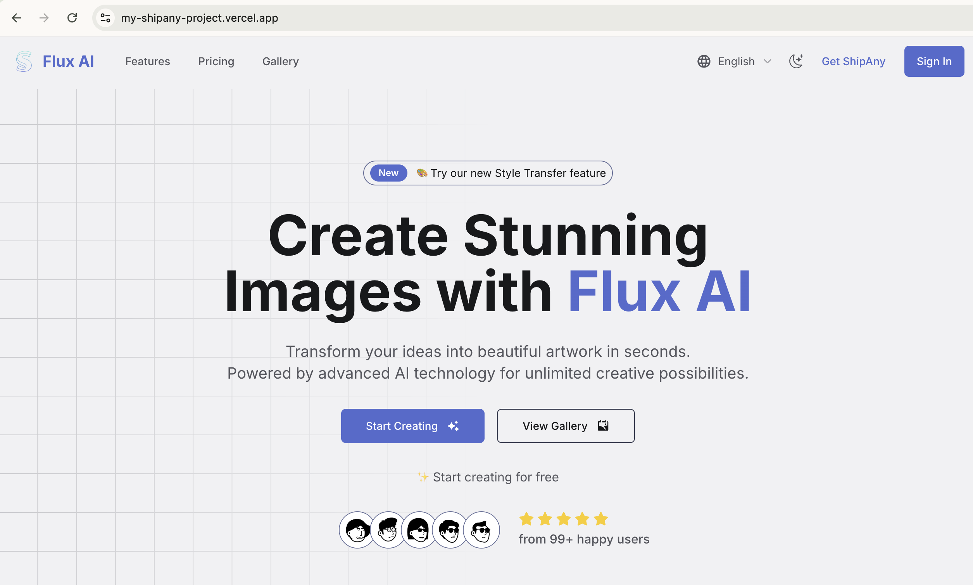Click the Get ShipAny link
The width and height of the screenshot is (973, 585).
pyautogui.click(x=854, y=61)
